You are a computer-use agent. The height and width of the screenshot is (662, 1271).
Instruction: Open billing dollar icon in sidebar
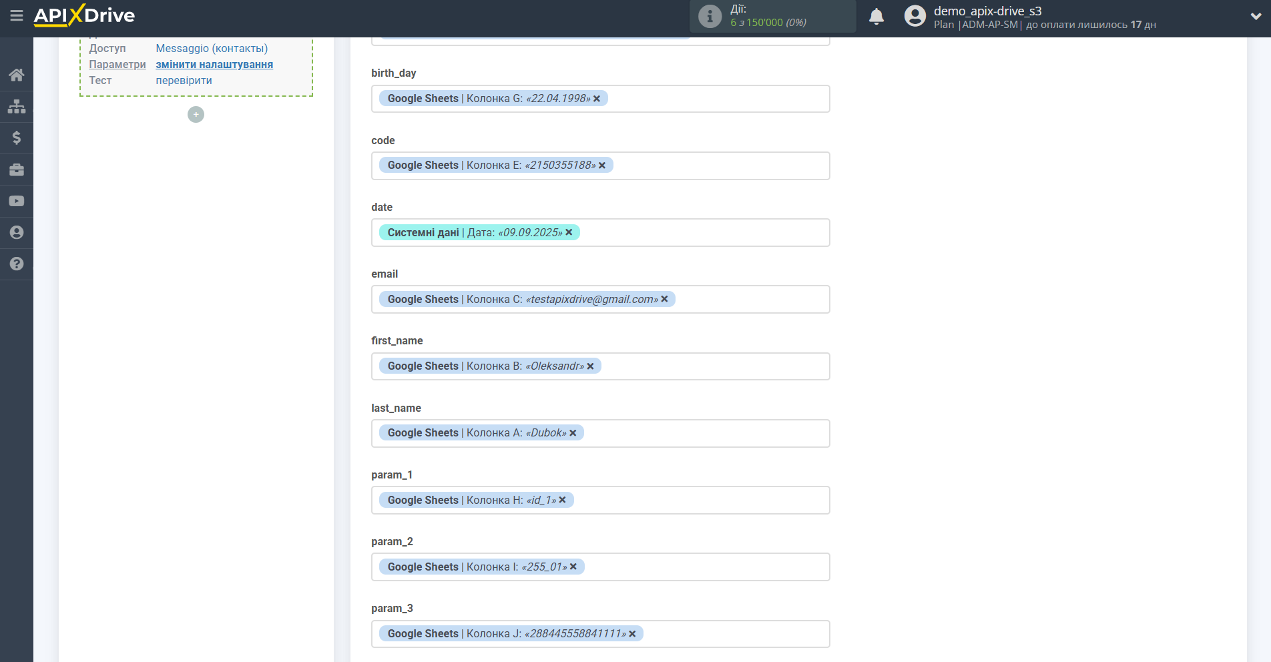[x=17, y=138]
